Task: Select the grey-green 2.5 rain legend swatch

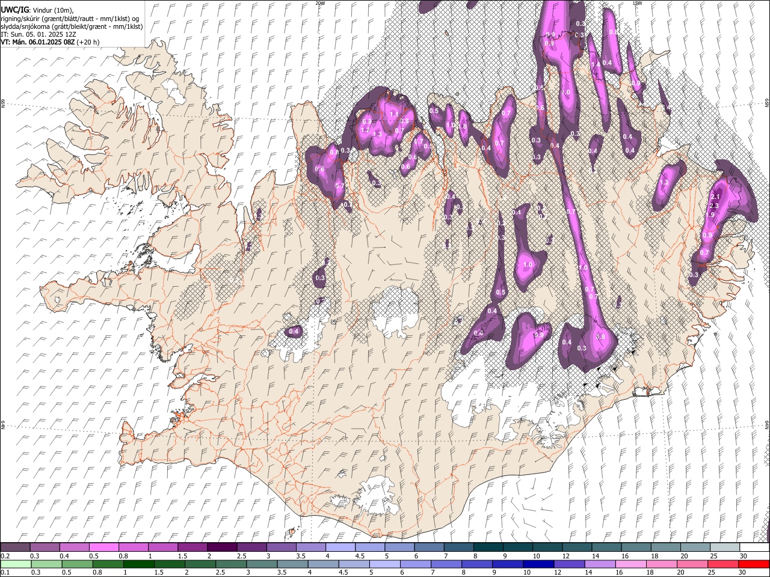Action: click(231, 564)
